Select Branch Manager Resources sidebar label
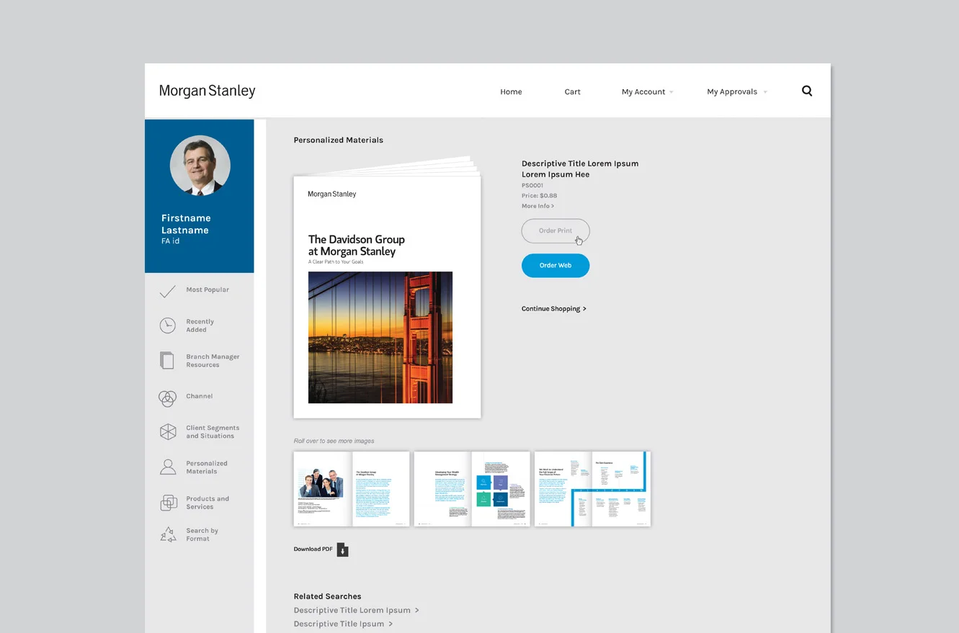 213,361
